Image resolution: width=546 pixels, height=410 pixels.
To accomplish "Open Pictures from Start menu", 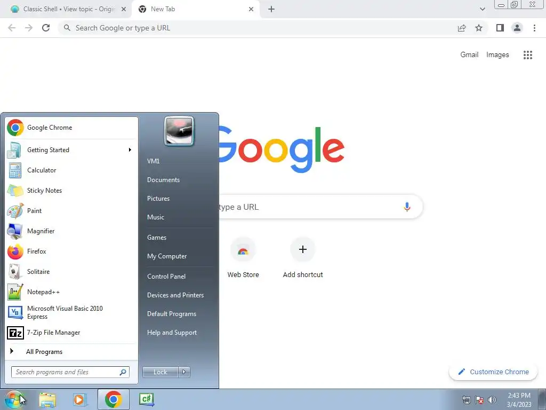I will pos(180,199).
